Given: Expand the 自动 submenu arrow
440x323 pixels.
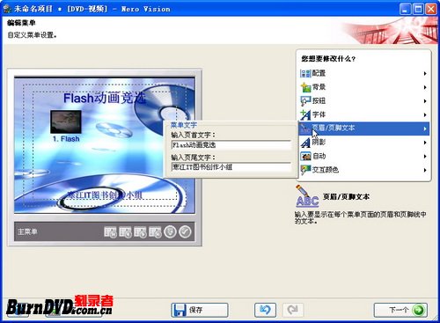Looking at the screenshot, I should tap(425, 157).
